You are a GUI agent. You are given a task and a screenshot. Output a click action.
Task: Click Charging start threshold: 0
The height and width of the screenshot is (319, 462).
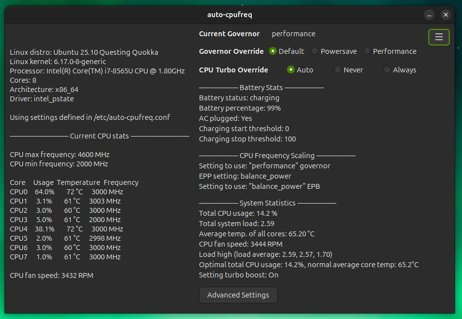(244, 129)
